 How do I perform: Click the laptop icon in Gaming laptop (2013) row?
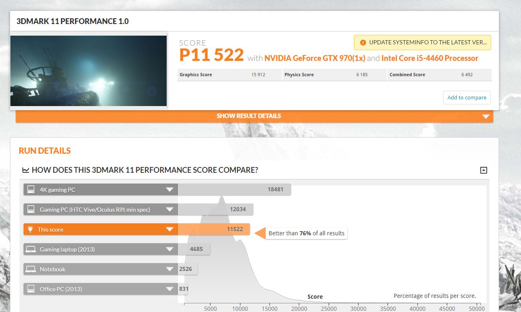30,249
